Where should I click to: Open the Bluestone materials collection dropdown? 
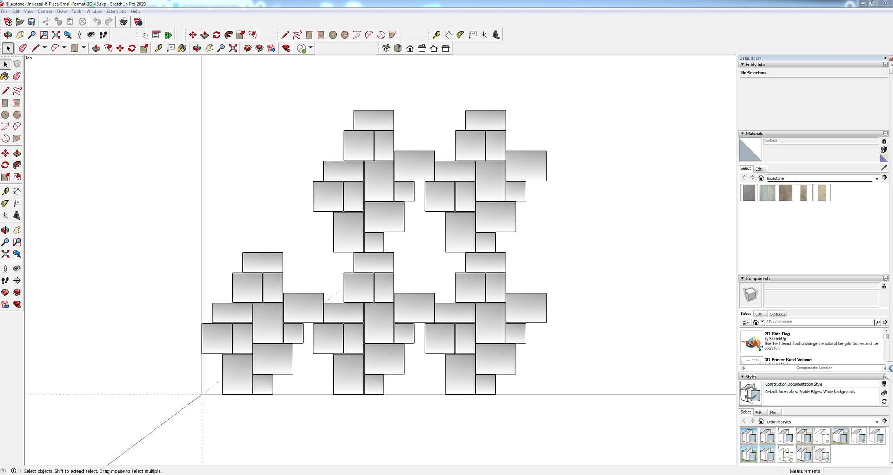point(877,179)
